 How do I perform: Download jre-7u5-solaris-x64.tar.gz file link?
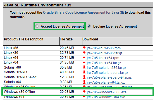click(x=106, y=82)
